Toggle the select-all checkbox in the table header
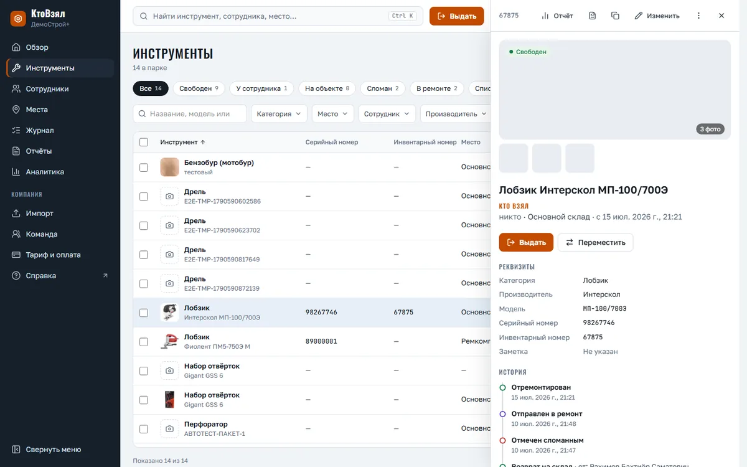Image resolution: width=747 pixels, height=467 pixels. pos(144,142)
